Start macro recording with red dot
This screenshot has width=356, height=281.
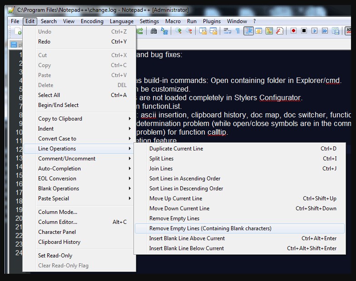point(293,31)
